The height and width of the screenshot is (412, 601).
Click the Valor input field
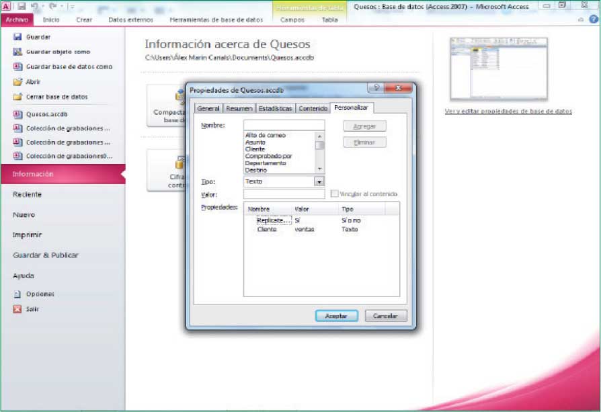pos(284,194)
